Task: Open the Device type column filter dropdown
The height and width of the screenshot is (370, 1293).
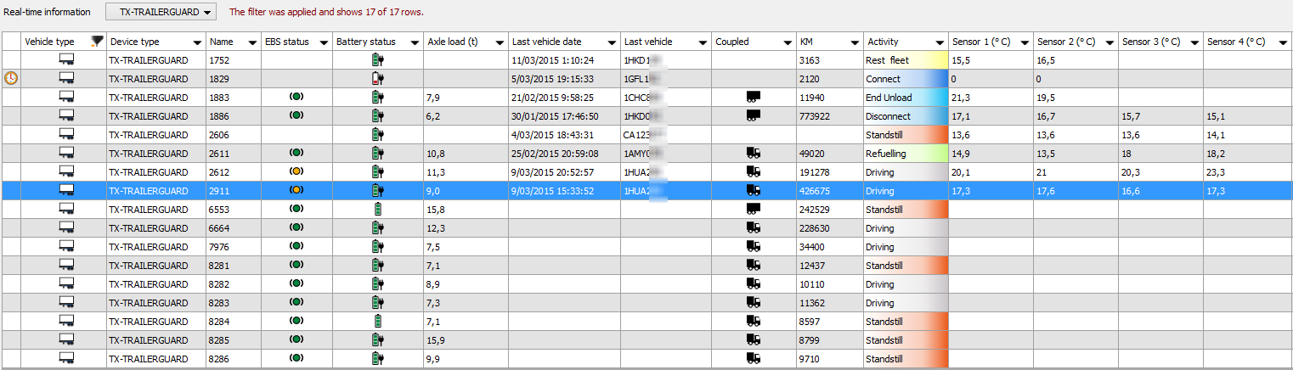Action: (x=197, y=42)
